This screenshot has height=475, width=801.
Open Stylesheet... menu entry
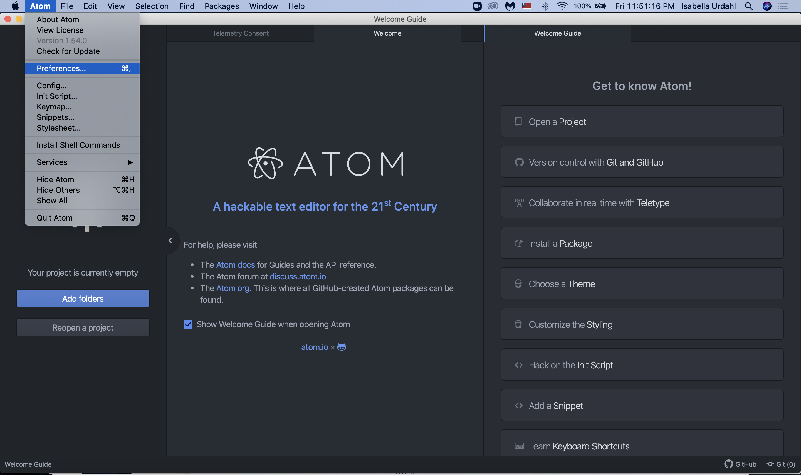pyautogui.click(x=82, y=128)
